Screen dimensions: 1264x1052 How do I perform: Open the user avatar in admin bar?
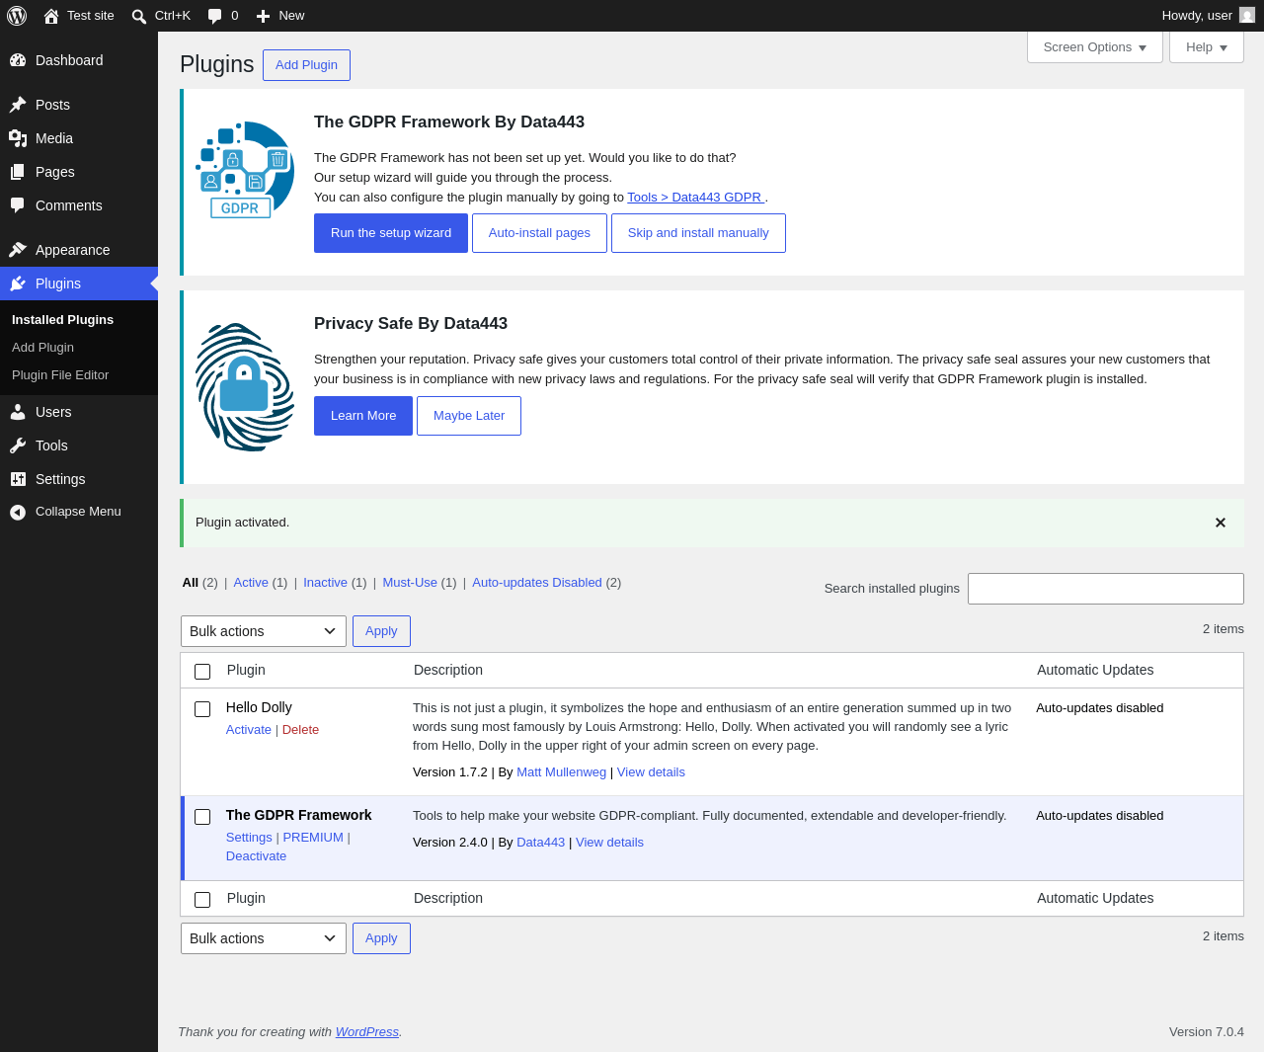(1247, 15)
